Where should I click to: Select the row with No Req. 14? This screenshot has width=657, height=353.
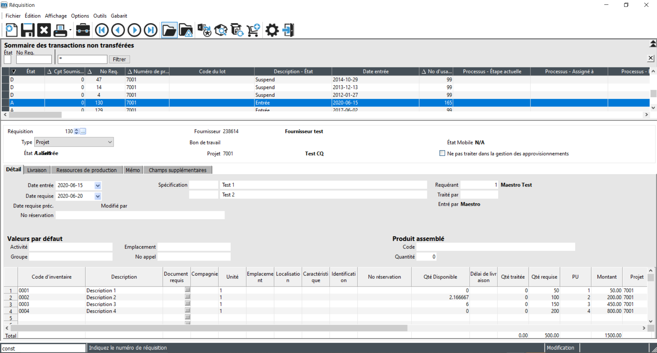[x=326, y=87]
